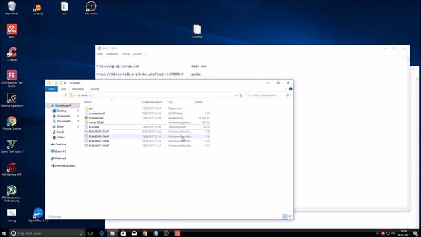Image resolution: width=421 pixels, height=237 pixels.
Task: Open the Windows Start menu
Action: click(4, 233)
